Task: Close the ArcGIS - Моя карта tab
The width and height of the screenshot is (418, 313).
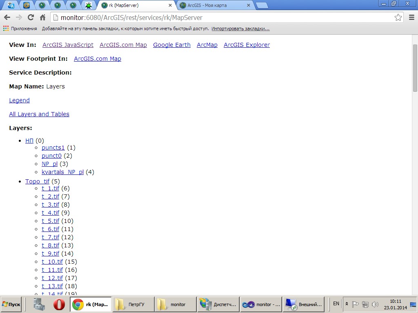Action: pyautogui.click(x=249, y=5)
